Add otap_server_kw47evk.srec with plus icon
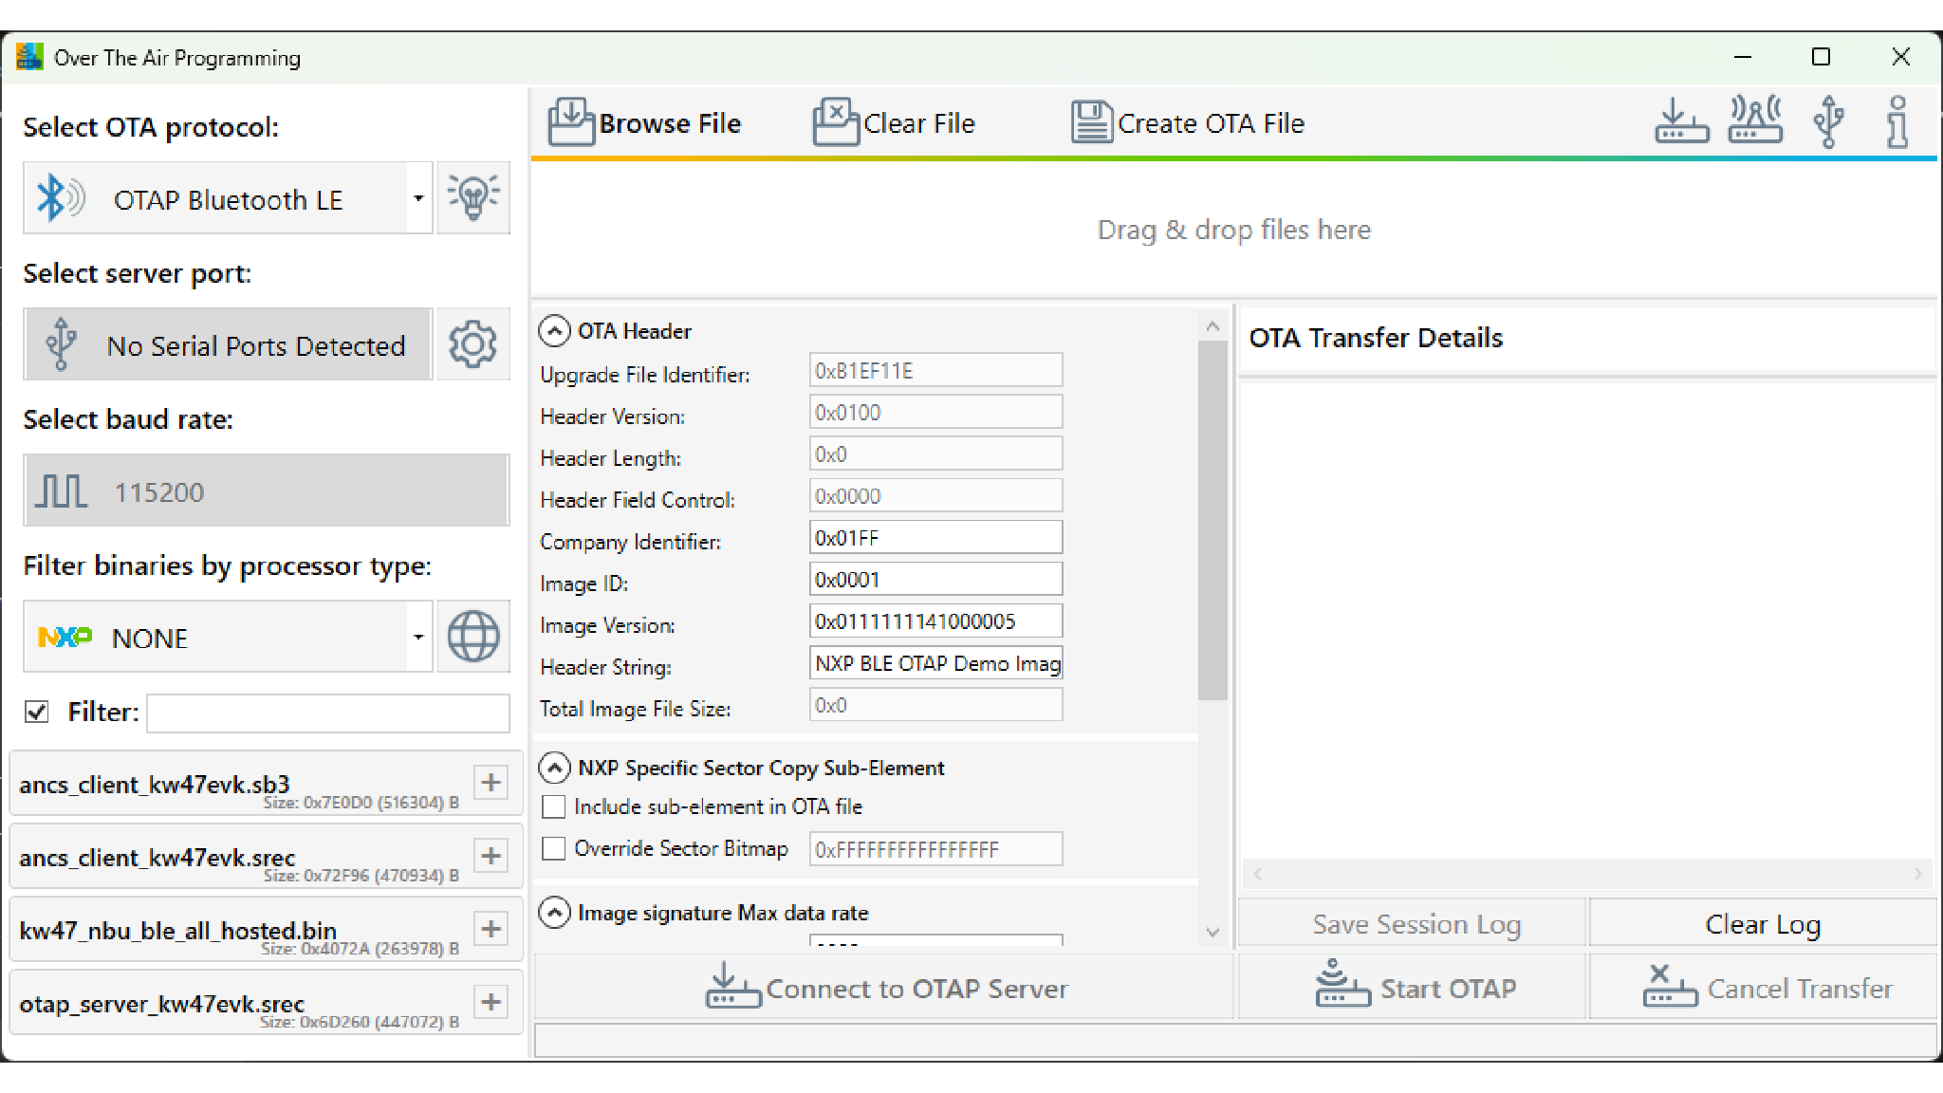The width and height of the screenshot is (1943, 1093). pos(490,1002)
